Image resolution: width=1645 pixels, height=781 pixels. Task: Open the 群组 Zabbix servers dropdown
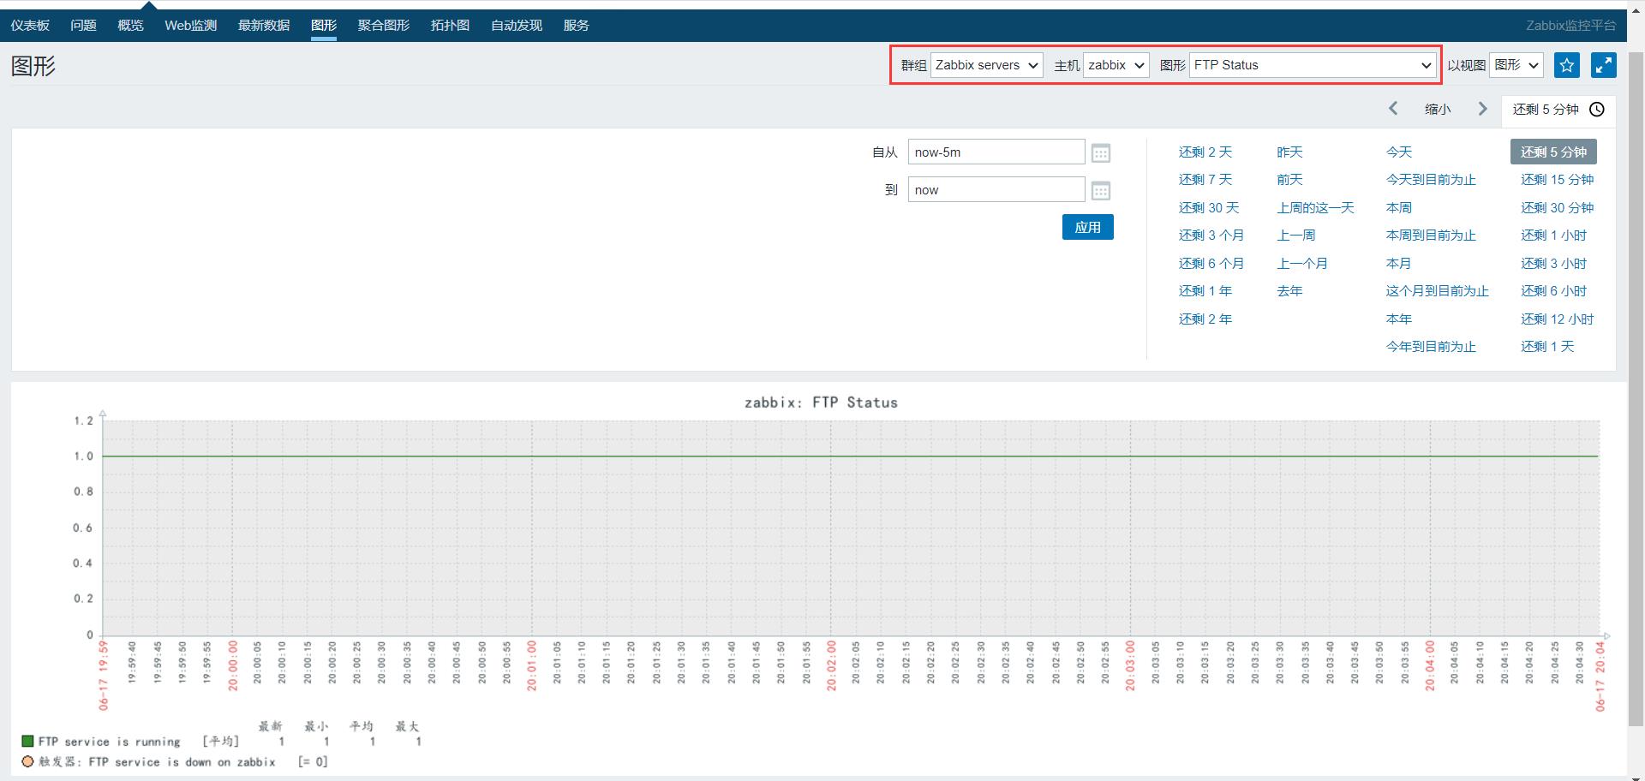coord(987,65)
